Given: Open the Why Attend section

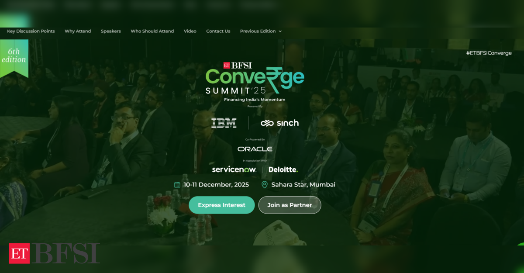Looking at the screenshot, I should point(78,31).
